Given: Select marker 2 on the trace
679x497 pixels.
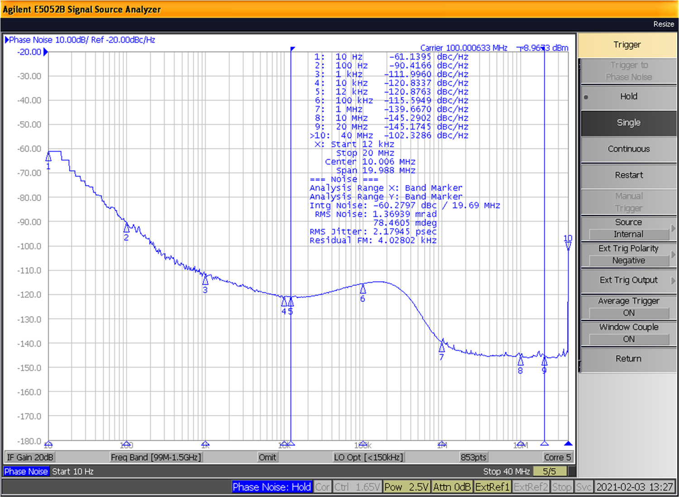Looking at the screenshot, I should click(x=127, y=228).
